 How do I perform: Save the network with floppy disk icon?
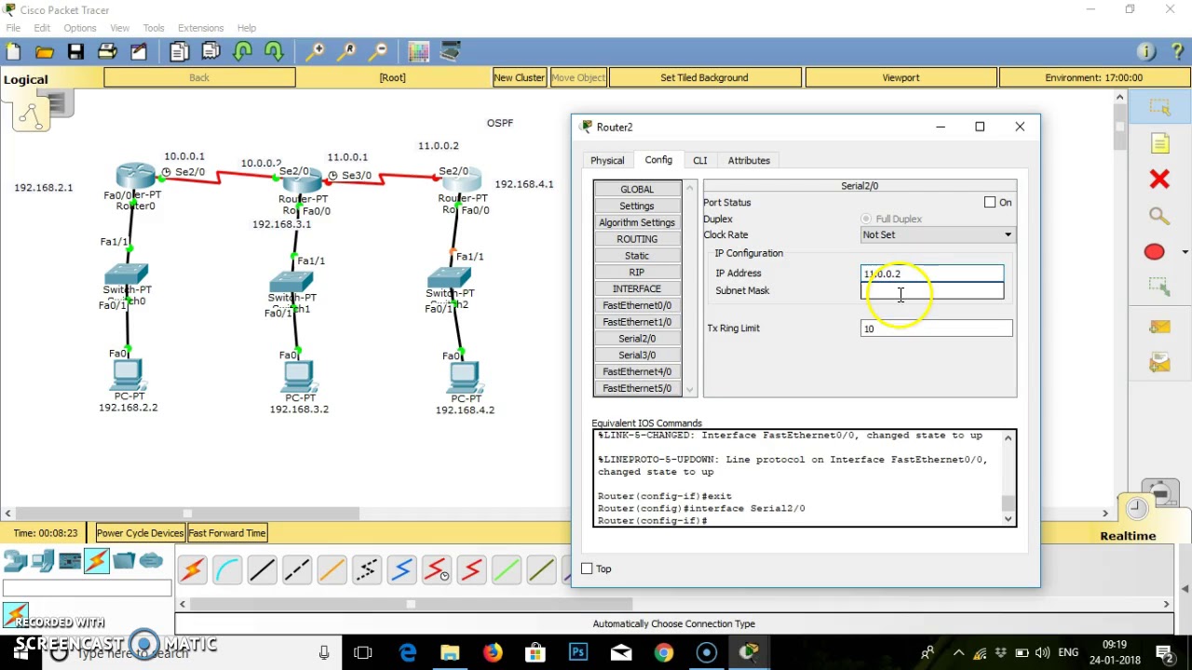[75, 52]
